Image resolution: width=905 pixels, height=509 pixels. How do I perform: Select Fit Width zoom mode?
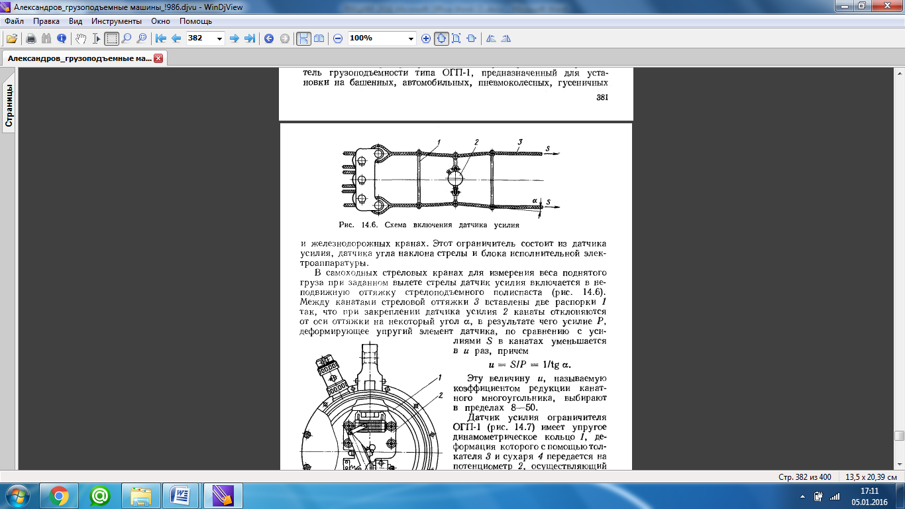(472, 38)
